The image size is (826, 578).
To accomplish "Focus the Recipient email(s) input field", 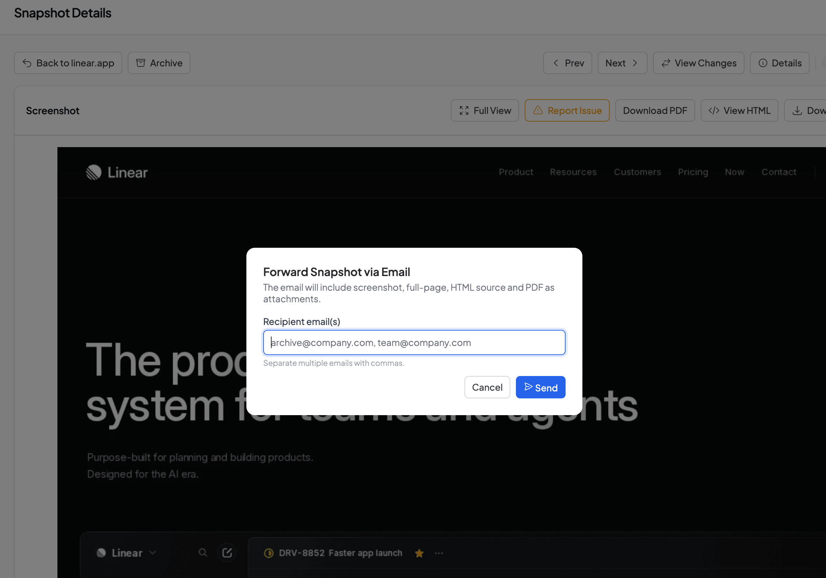I will tap(414, 342).
